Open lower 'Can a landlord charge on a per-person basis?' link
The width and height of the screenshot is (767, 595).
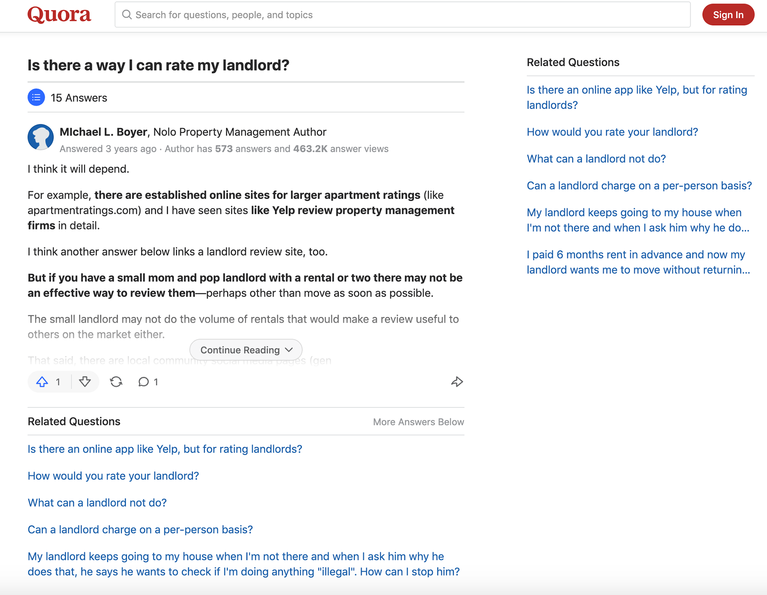click(140, 529)
